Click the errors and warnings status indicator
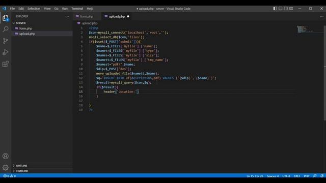326x183 pixels. 10,176
